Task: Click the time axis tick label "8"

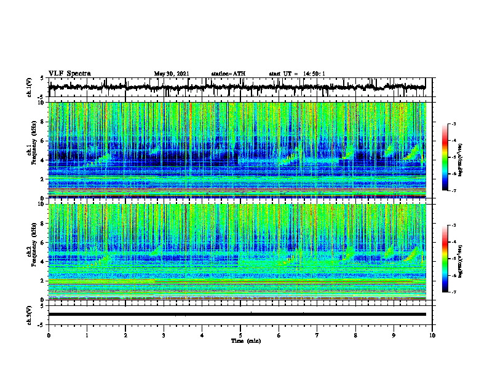Action: coord(355,335)
